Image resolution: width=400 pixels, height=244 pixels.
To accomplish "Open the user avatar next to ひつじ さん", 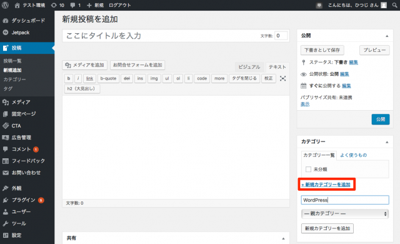I will point(384,5).
